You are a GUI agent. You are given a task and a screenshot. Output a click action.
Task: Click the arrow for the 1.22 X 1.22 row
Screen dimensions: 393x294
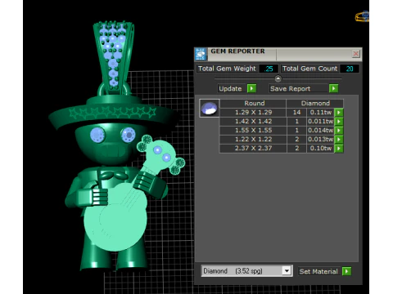coord(339,140)
